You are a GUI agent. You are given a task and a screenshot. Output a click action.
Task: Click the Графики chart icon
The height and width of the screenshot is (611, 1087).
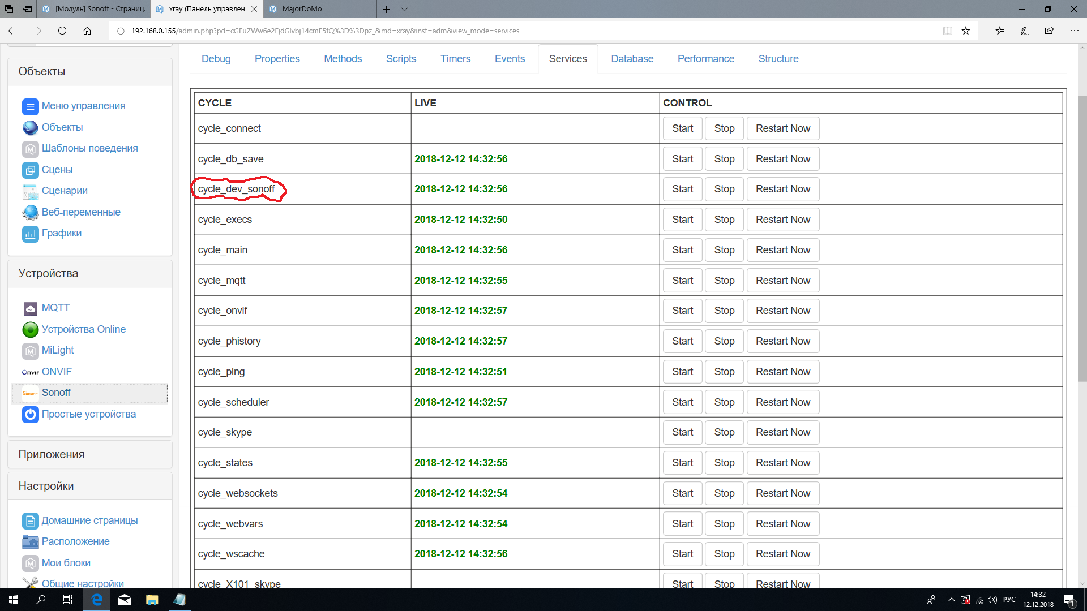point(30,233)
